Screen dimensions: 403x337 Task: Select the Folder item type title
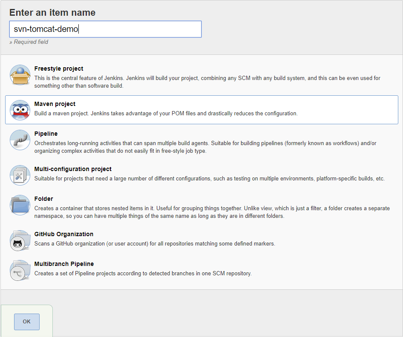coord(44,199)
